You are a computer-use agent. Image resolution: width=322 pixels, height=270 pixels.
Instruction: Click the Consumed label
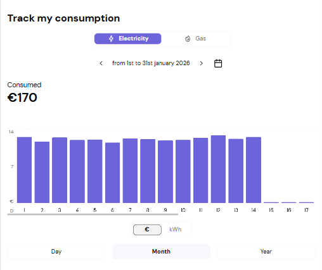click(24, 85)
